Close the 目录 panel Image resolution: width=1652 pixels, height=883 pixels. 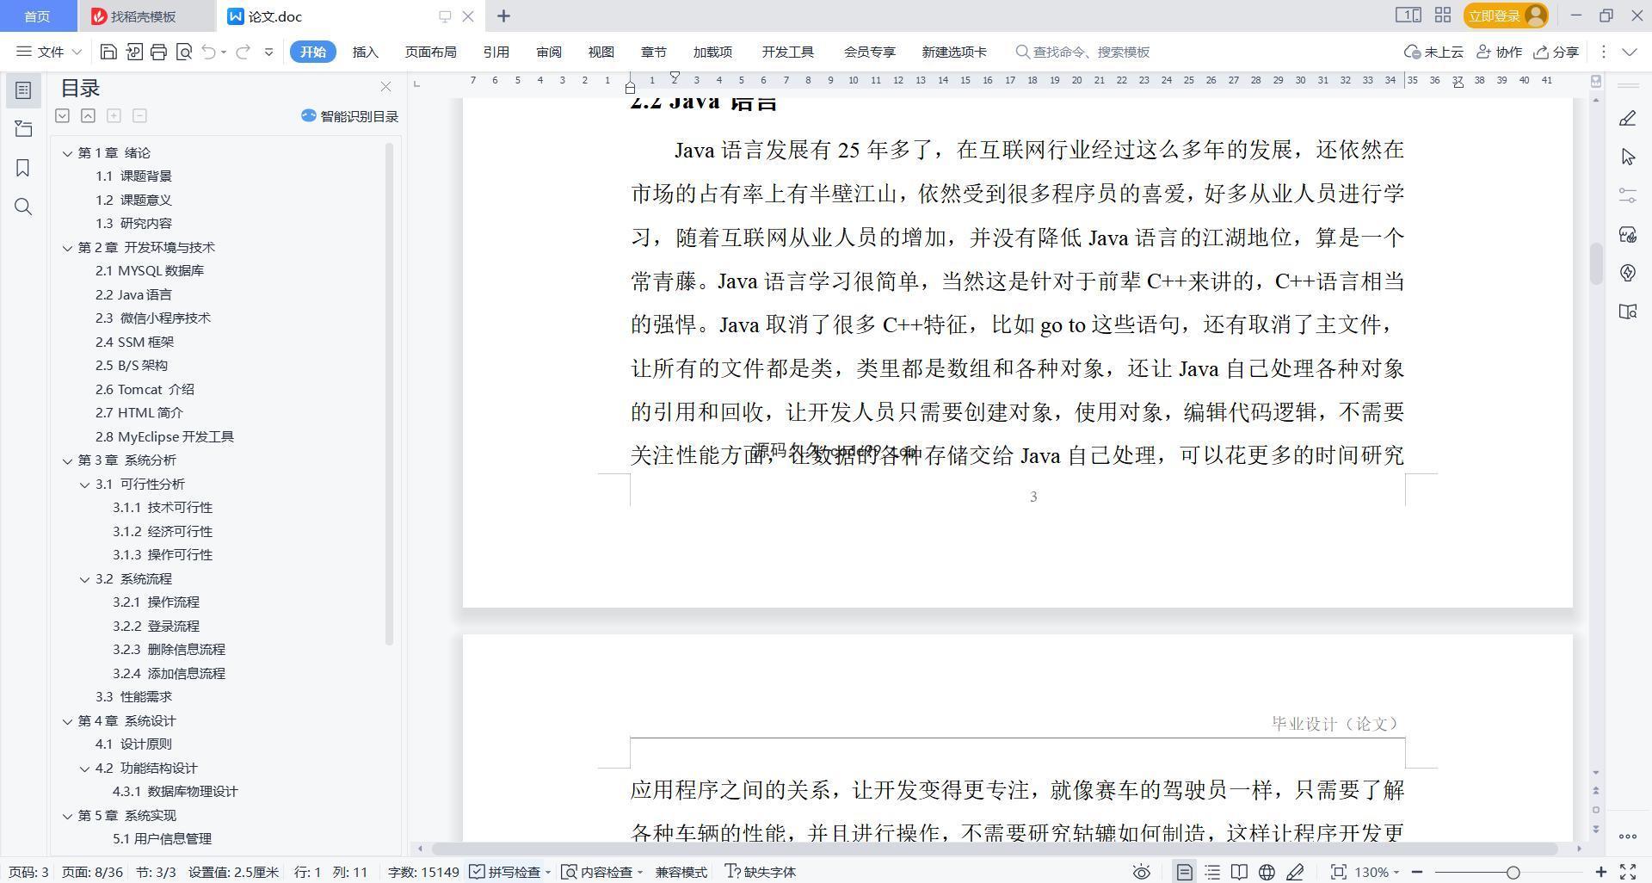coord(385,87)
